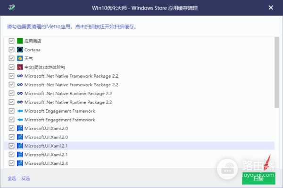The width and height of the screenshot is (283, 188).
Task: Uncheck the Cortana checkbox
Action: tap(11, 49)
